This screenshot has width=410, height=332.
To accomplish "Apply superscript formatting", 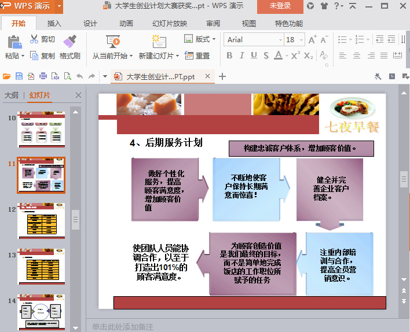I will coord(295,55).
